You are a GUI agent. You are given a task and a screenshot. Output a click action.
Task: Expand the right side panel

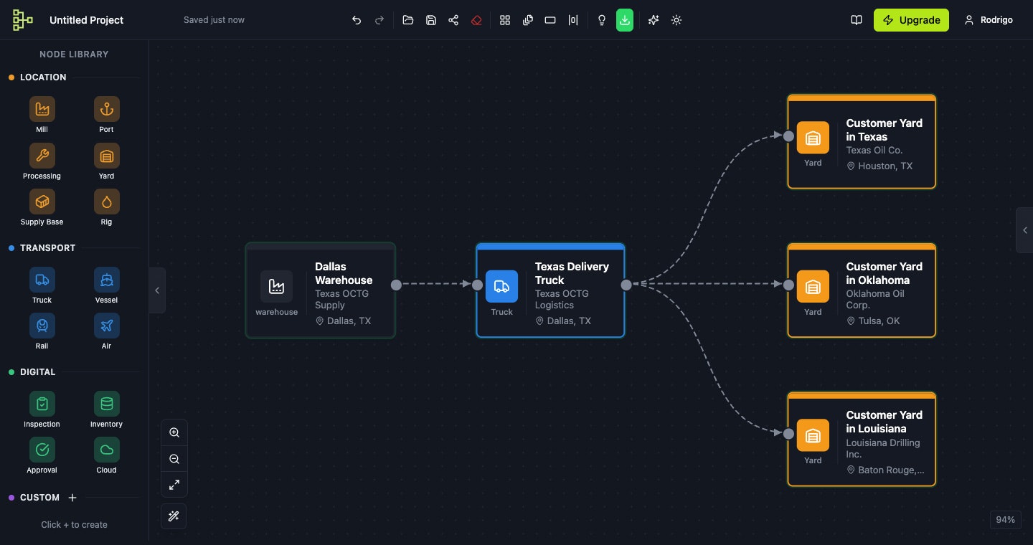(1025, 230)
